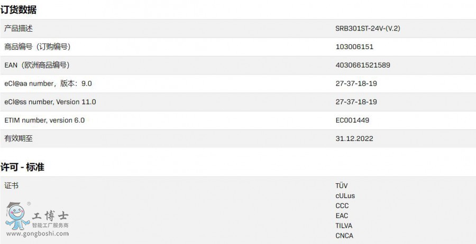Screen dimensions: 476x244
Task: Click the 许可 - 标准 section heading
Action: click(22, 167)
